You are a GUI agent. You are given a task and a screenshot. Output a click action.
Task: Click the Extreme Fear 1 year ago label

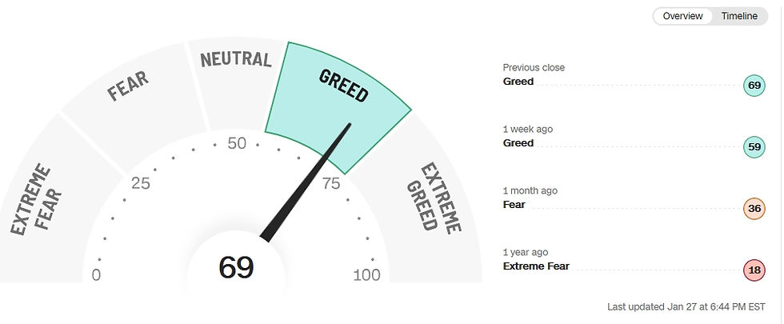coord(536,266)
